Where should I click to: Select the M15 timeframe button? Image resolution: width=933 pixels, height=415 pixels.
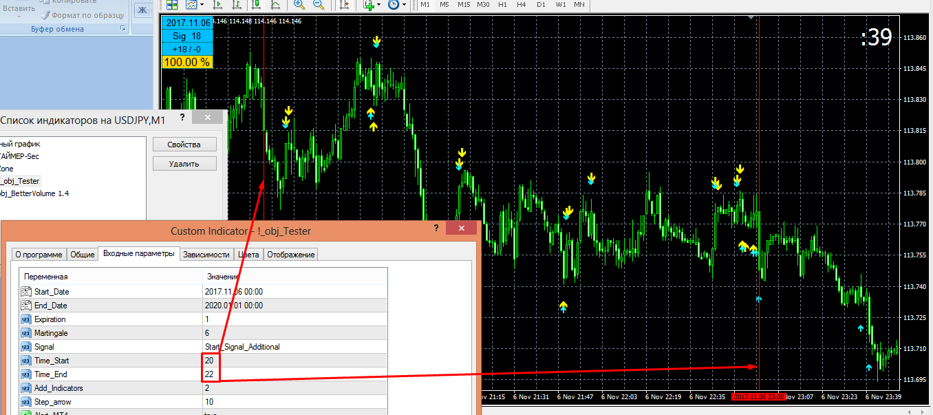[464, 4]
